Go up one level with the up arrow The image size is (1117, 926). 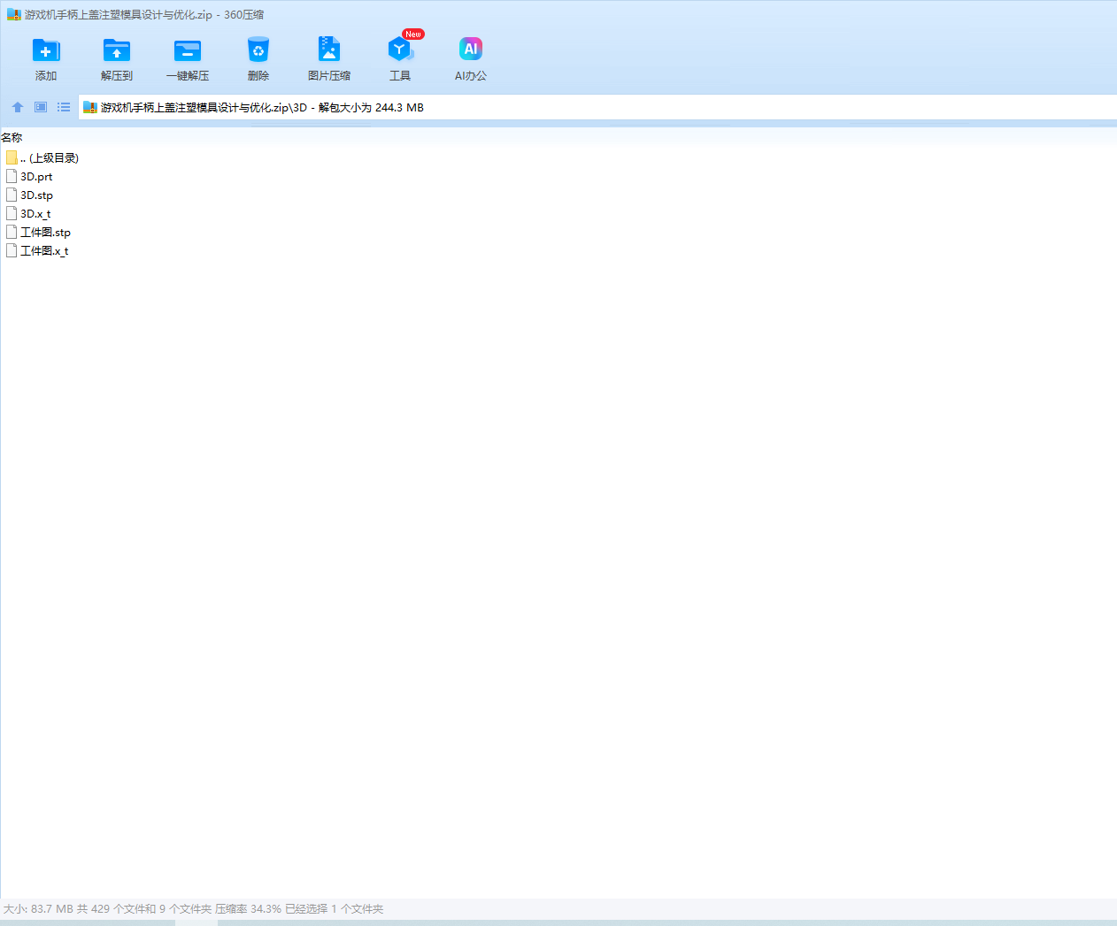(x=18, y=107)
